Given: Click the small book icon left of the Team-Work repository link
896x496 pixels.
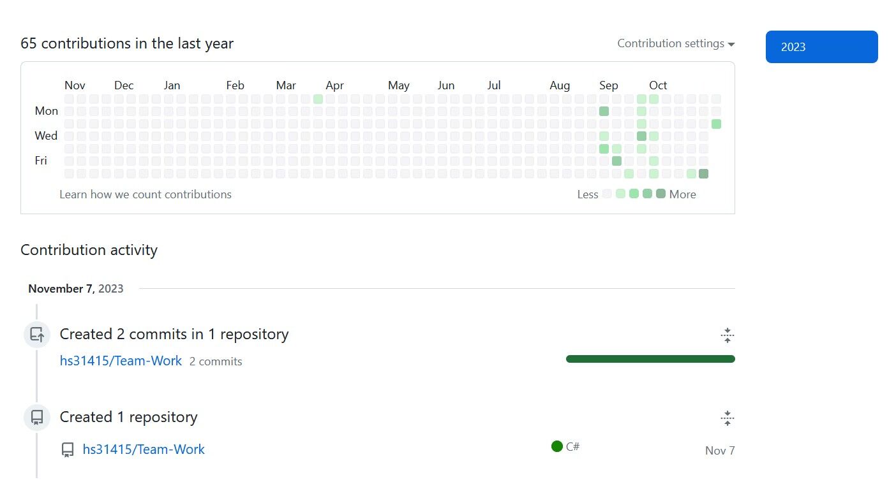Looking at the screenshot, I should (x=68, y=450).
